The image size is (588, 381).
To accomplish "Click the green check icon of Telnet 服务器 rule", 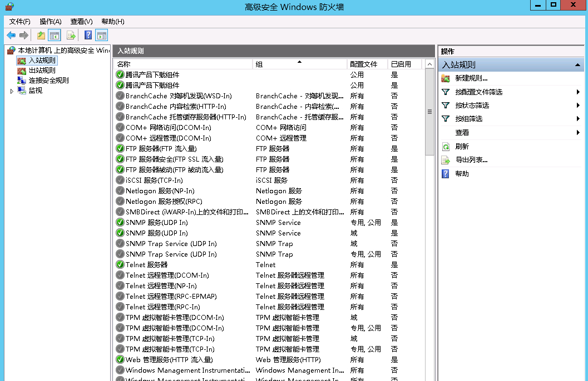I will [120, 264].
